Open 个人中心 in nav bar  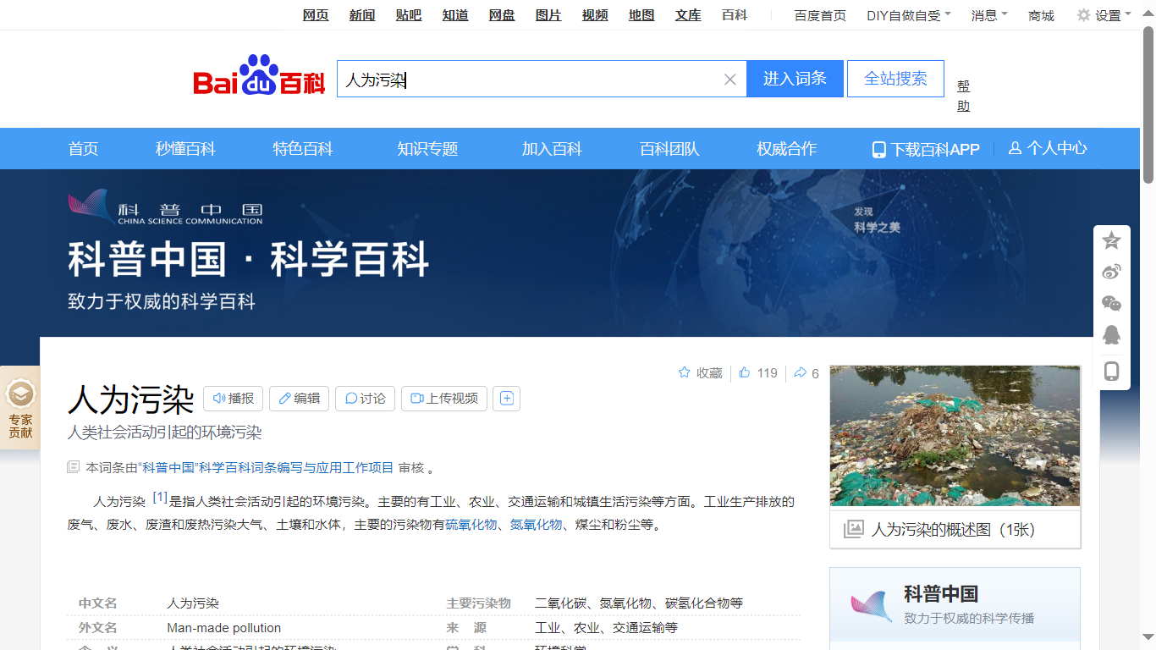tap(1048, 148)
